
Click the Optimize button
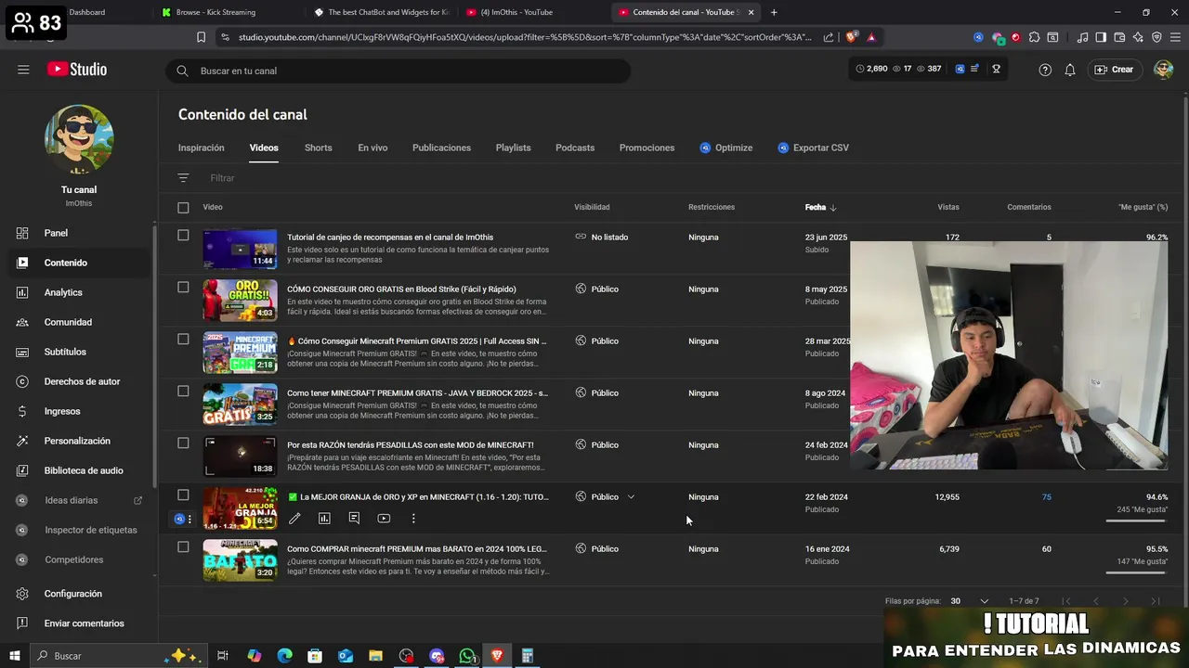(725, 148)
